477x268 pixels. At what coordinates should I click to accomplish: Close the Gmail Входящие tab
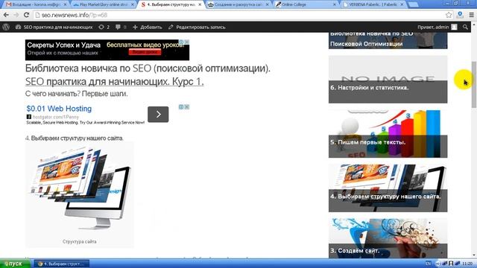click(x=65, y=4)
